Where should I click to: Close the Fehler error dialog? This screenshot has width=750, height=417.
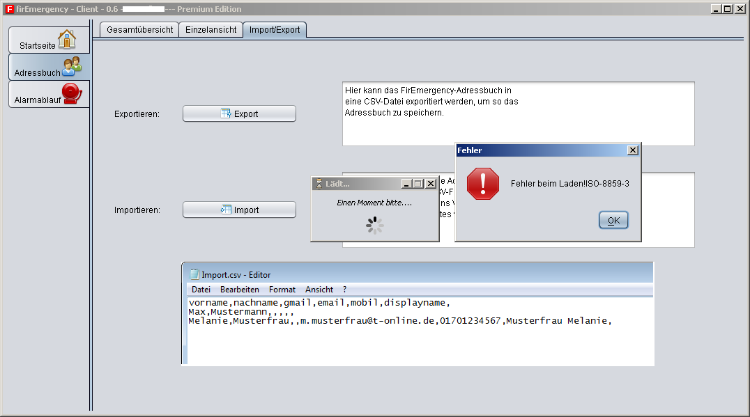632,150
